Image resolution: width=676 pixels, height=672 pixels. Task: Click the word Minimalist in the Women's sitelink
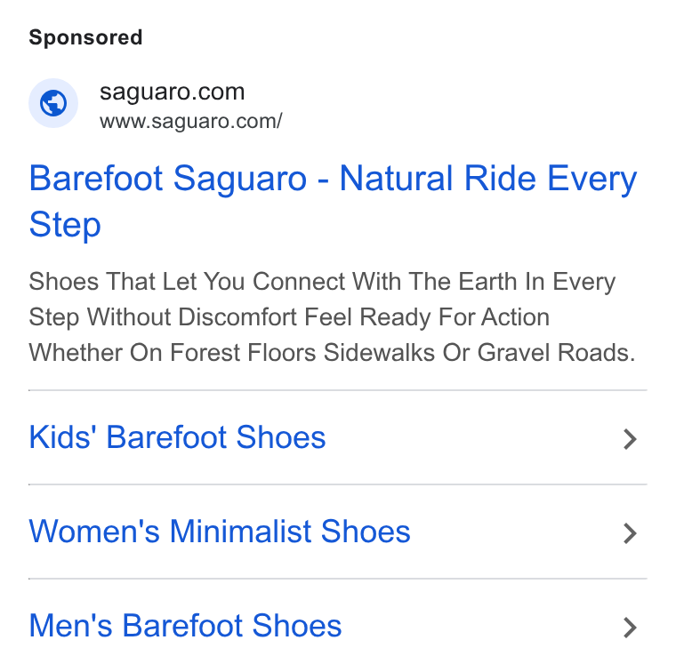[240, 532]
